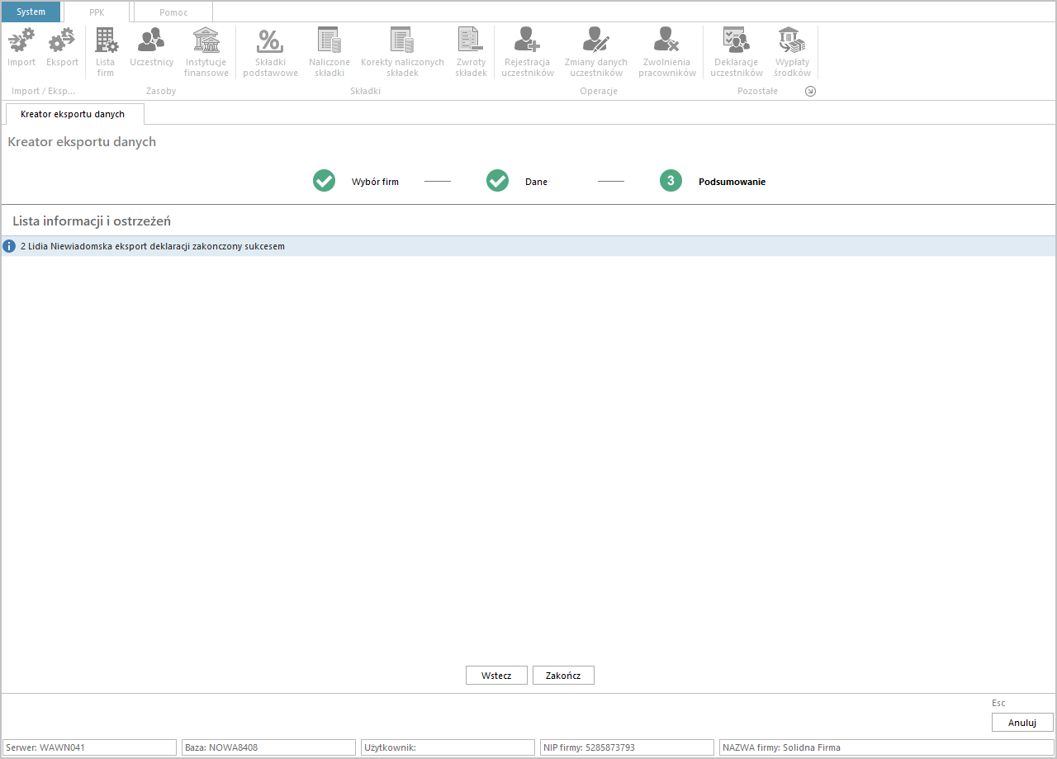Open Lista firm
This screenshot has height=759, width=1057.
click(x=106, y=53)
